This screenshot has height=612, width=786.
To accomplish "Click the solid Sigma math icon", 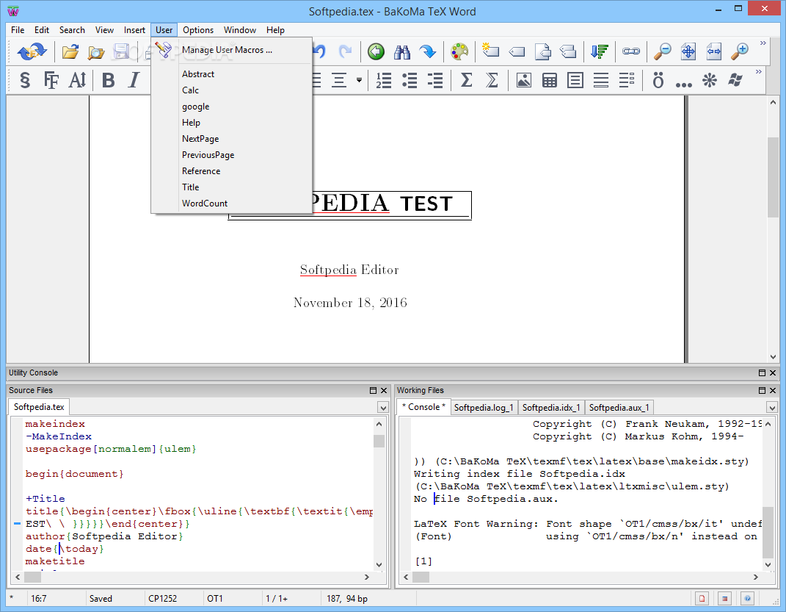I will (466, 80).
